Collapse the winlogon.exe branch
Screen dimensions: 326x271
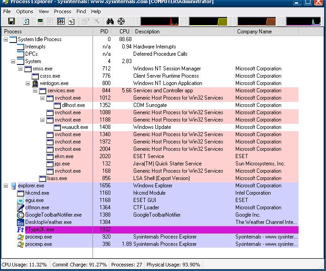(x=27, y=84)
